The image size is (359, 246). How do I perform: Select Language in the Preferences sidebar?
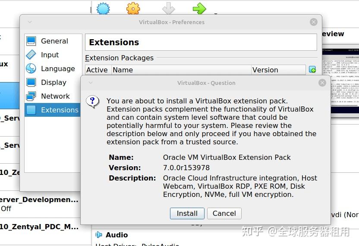[x=53, y=69]
